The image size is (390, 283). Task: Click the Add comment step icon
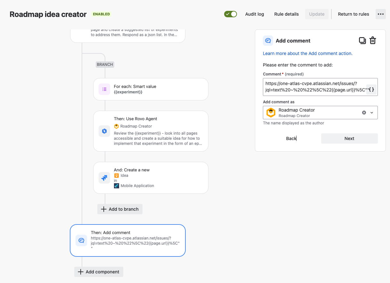81,240
